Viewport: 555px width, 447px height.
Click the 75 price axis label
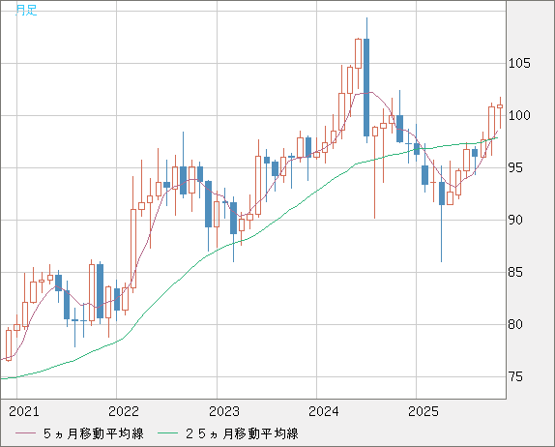[x=515, y=377]
